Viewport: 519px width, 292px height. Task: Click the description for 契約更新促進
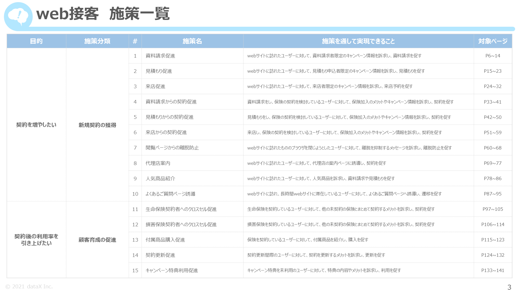pyautogui.click(x=316, y=255)
